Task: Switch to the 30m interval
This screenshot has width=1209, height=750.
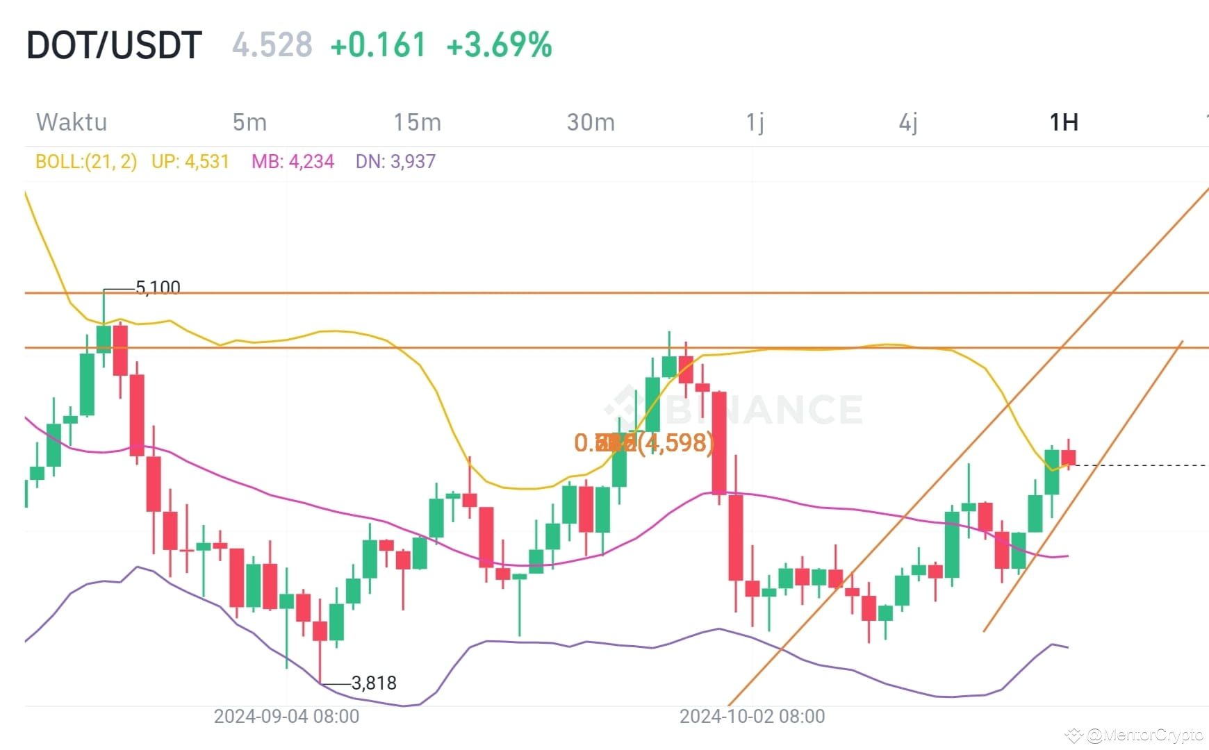Action: [x=590, y=122]
